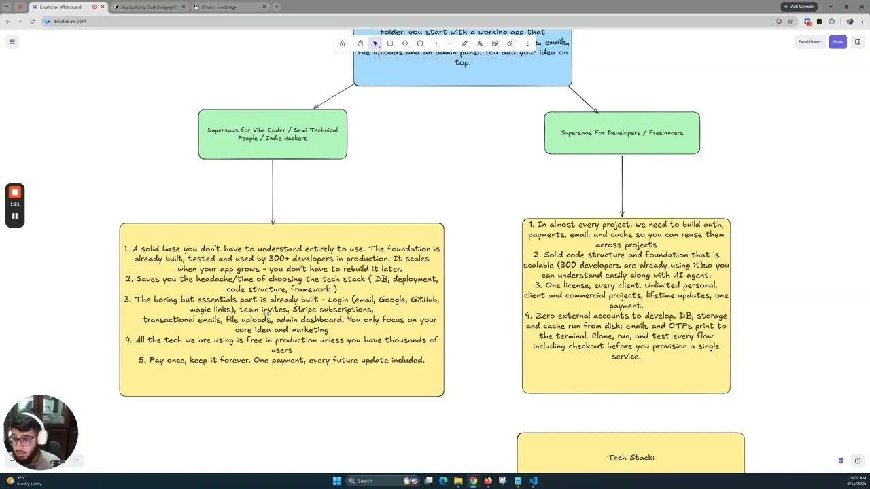The image size is (870, 489).
Task: Open the Windows Start menu
Action: coord(336,481)
